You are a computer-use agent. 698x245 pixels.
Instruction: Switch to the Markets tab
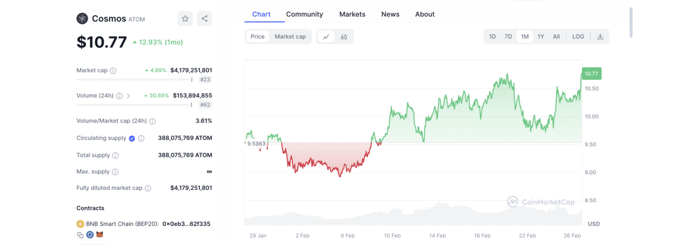[352, 14]
